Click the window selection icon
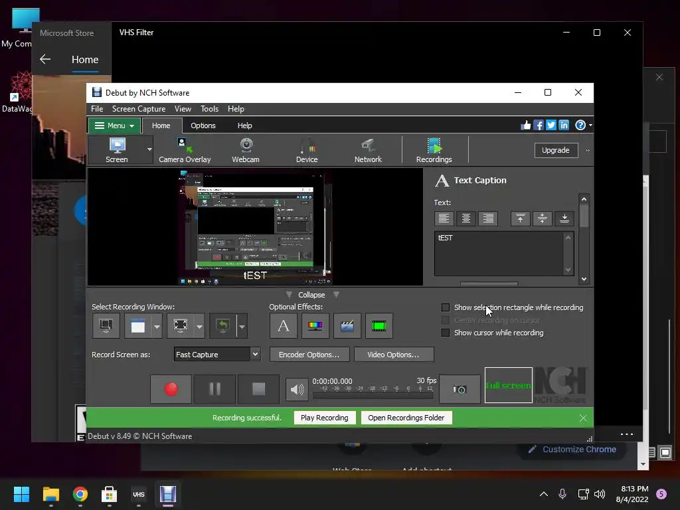This screenshot has width=680, height=510. (x=138, y=325)
